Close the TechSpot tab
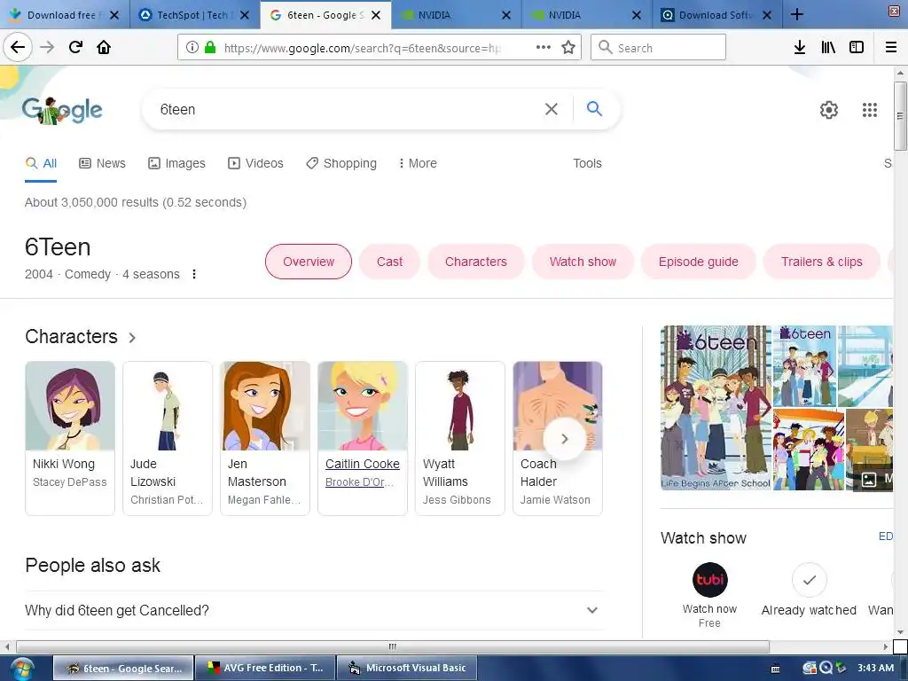 click(x=245, y=15)
